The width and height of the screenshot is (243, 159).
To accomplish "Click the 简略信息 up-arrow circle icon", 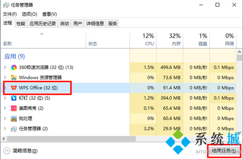I will (6, 151).
